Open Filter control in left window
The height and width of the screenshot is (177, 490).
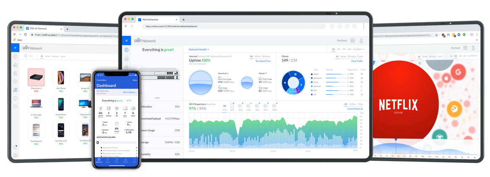tap(29, 56)
